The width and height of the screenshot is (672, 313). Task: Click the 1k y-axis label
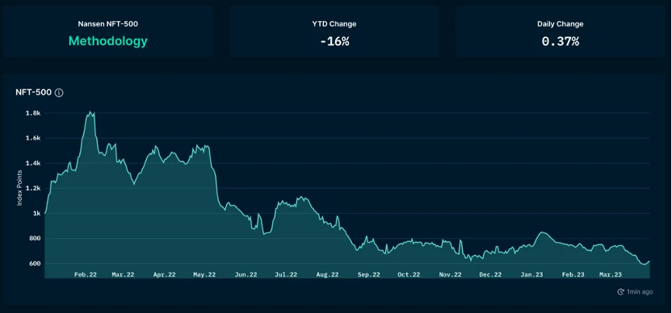(36, 213)
